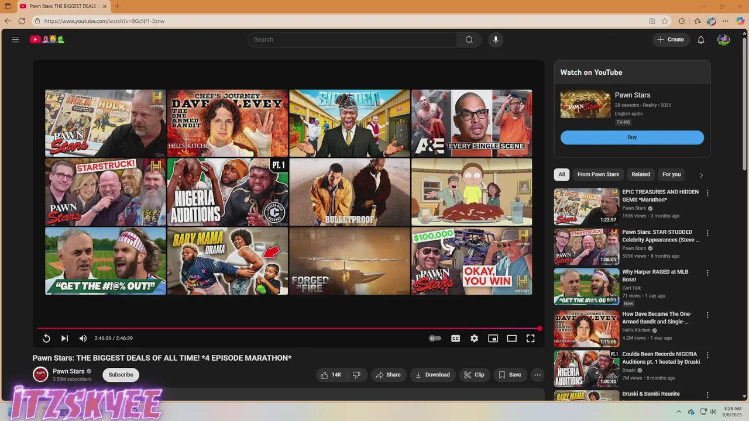
Task: Toggle autoplay switch in player
Action: [x=435, y=338]
